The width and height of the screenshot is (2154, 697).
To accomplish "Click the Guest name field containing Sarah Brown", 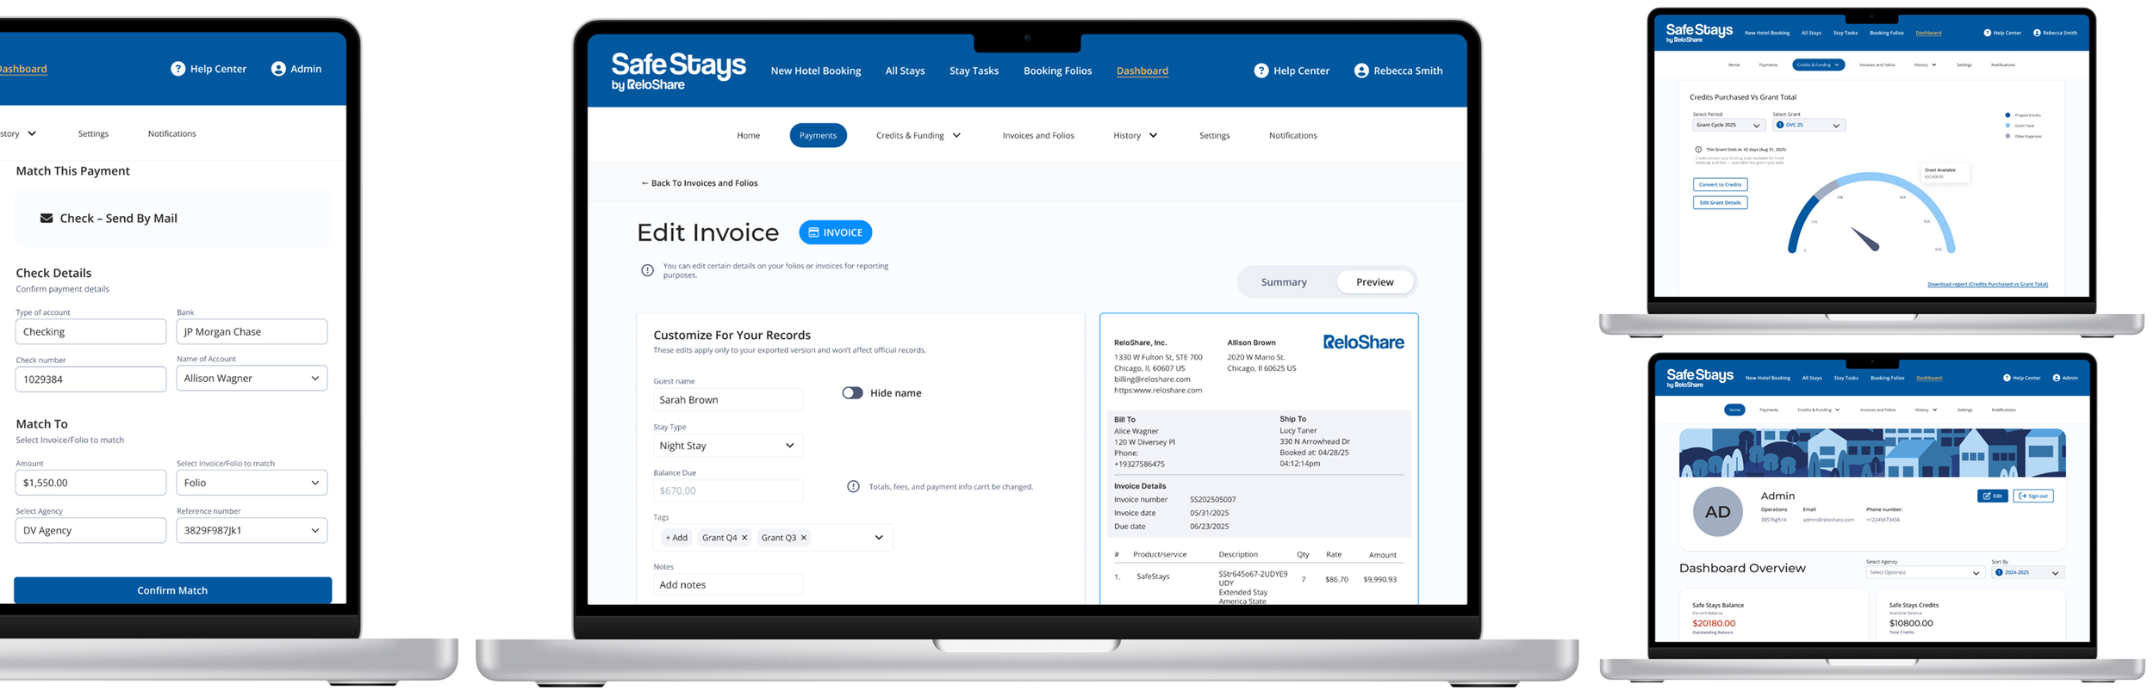I will (727, 399).
